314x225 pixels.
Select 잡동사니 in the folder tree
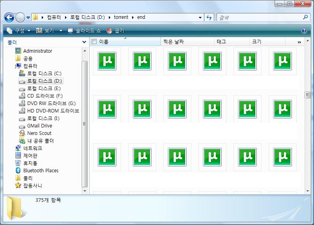click(29, 186)
